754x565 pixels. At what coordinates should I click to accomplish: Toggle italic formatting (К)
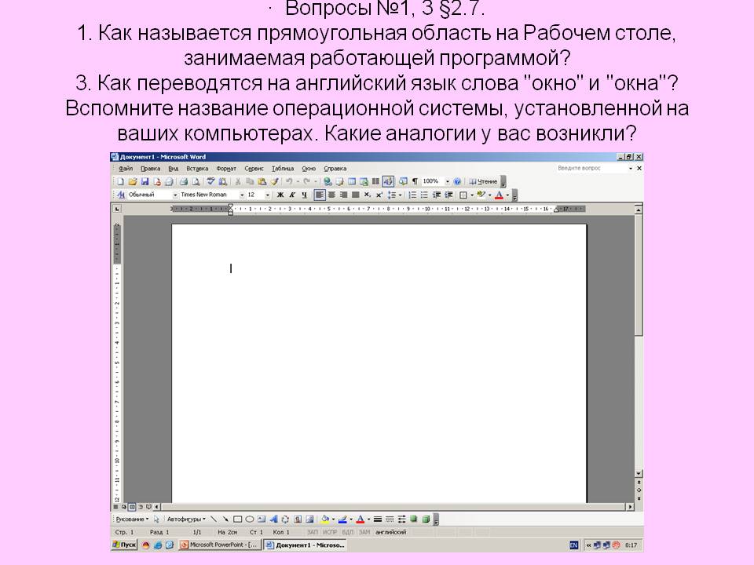pyautogui.click(x=291, y=195)
